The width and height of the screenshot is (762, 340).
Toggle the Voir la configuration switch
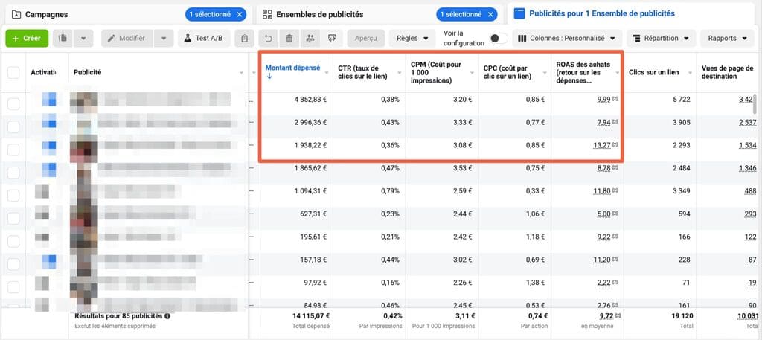tap(498, 39)
